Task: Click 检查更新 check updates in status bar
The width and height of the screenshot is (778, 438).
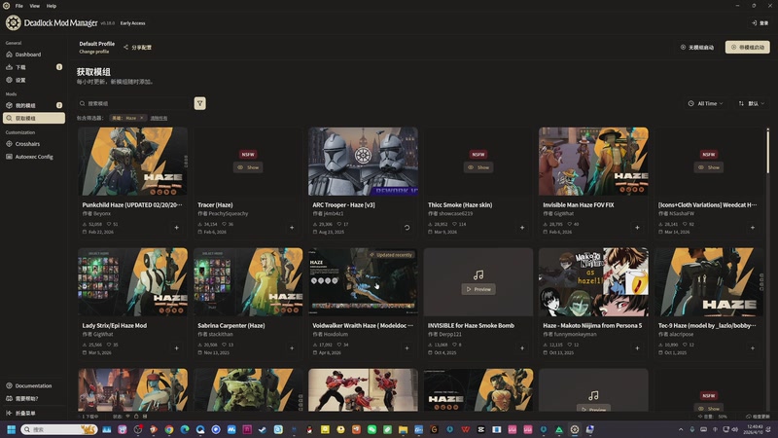Action: click(759, 417)
